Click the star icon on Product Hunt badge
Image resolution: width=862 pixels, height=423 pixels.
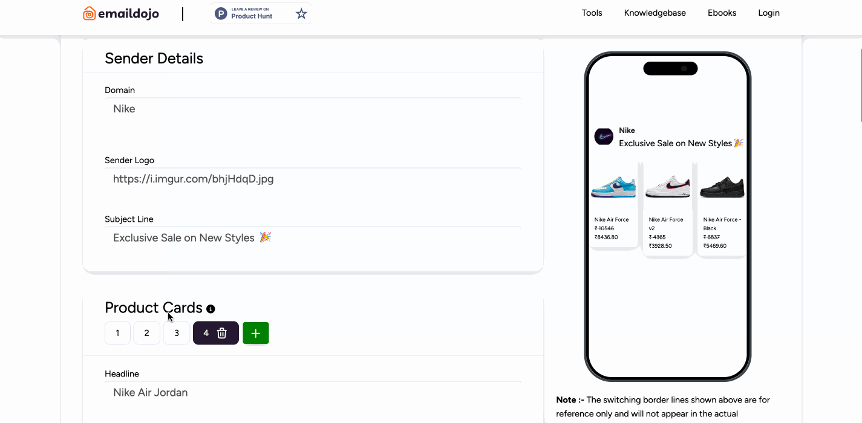pos(301,13)
